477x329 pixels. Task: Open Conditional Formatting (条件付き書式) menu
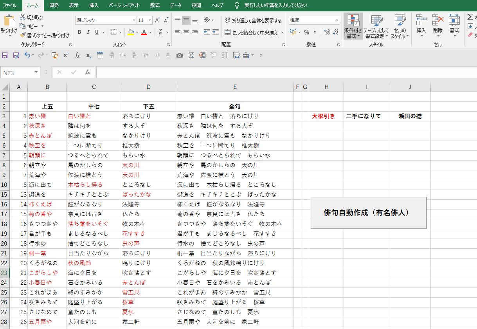pos(353,27)
